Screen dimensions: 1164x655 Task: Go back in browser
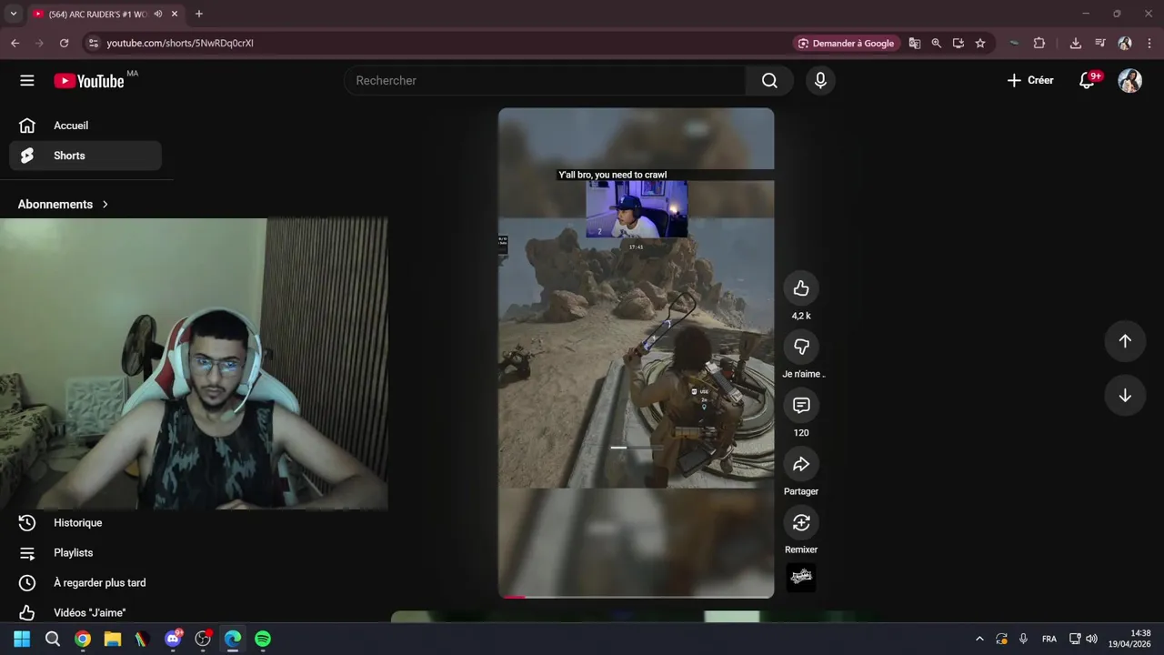(15, 43)
